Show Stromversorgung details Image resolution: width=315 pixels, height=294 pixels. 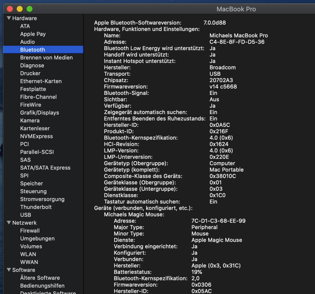42,199
